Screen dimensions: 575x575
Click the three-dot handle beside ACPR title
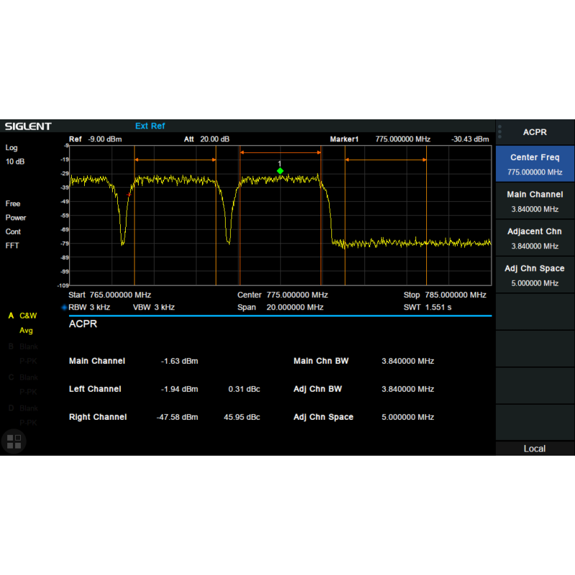(500, 132)
